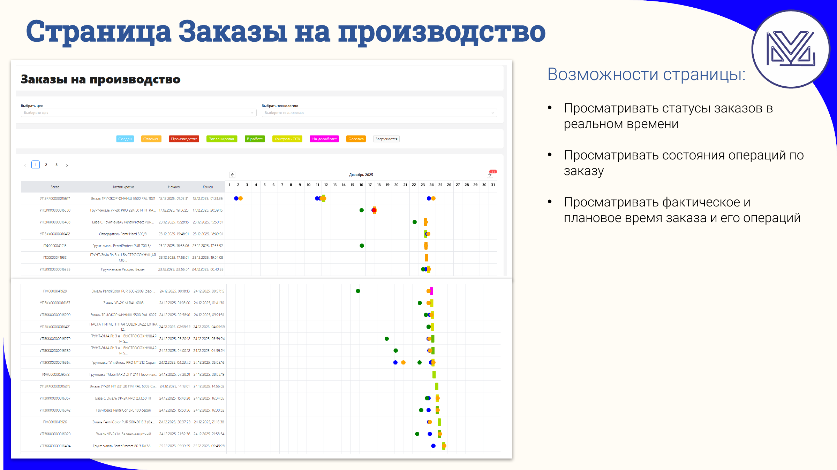Toggle the "Производство" status filter
The height and width of the screenshot is (470, 837).
[x=184, y=139]
